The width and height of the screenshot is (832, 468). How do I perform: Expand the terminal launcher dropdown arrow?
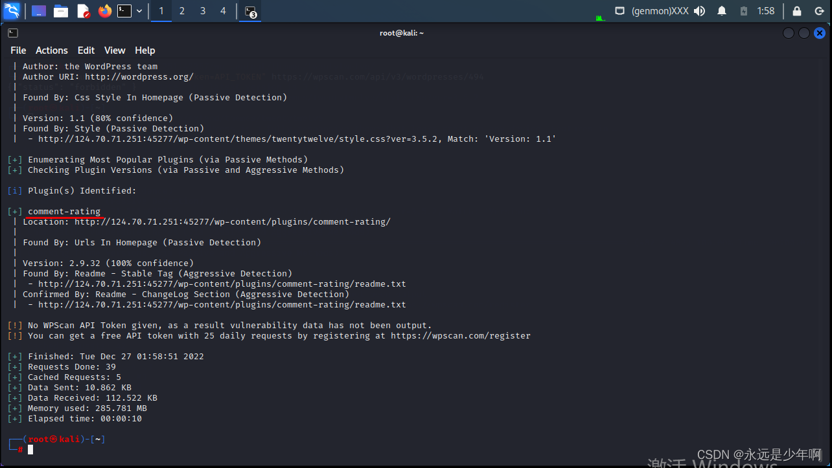click(139, 11)
